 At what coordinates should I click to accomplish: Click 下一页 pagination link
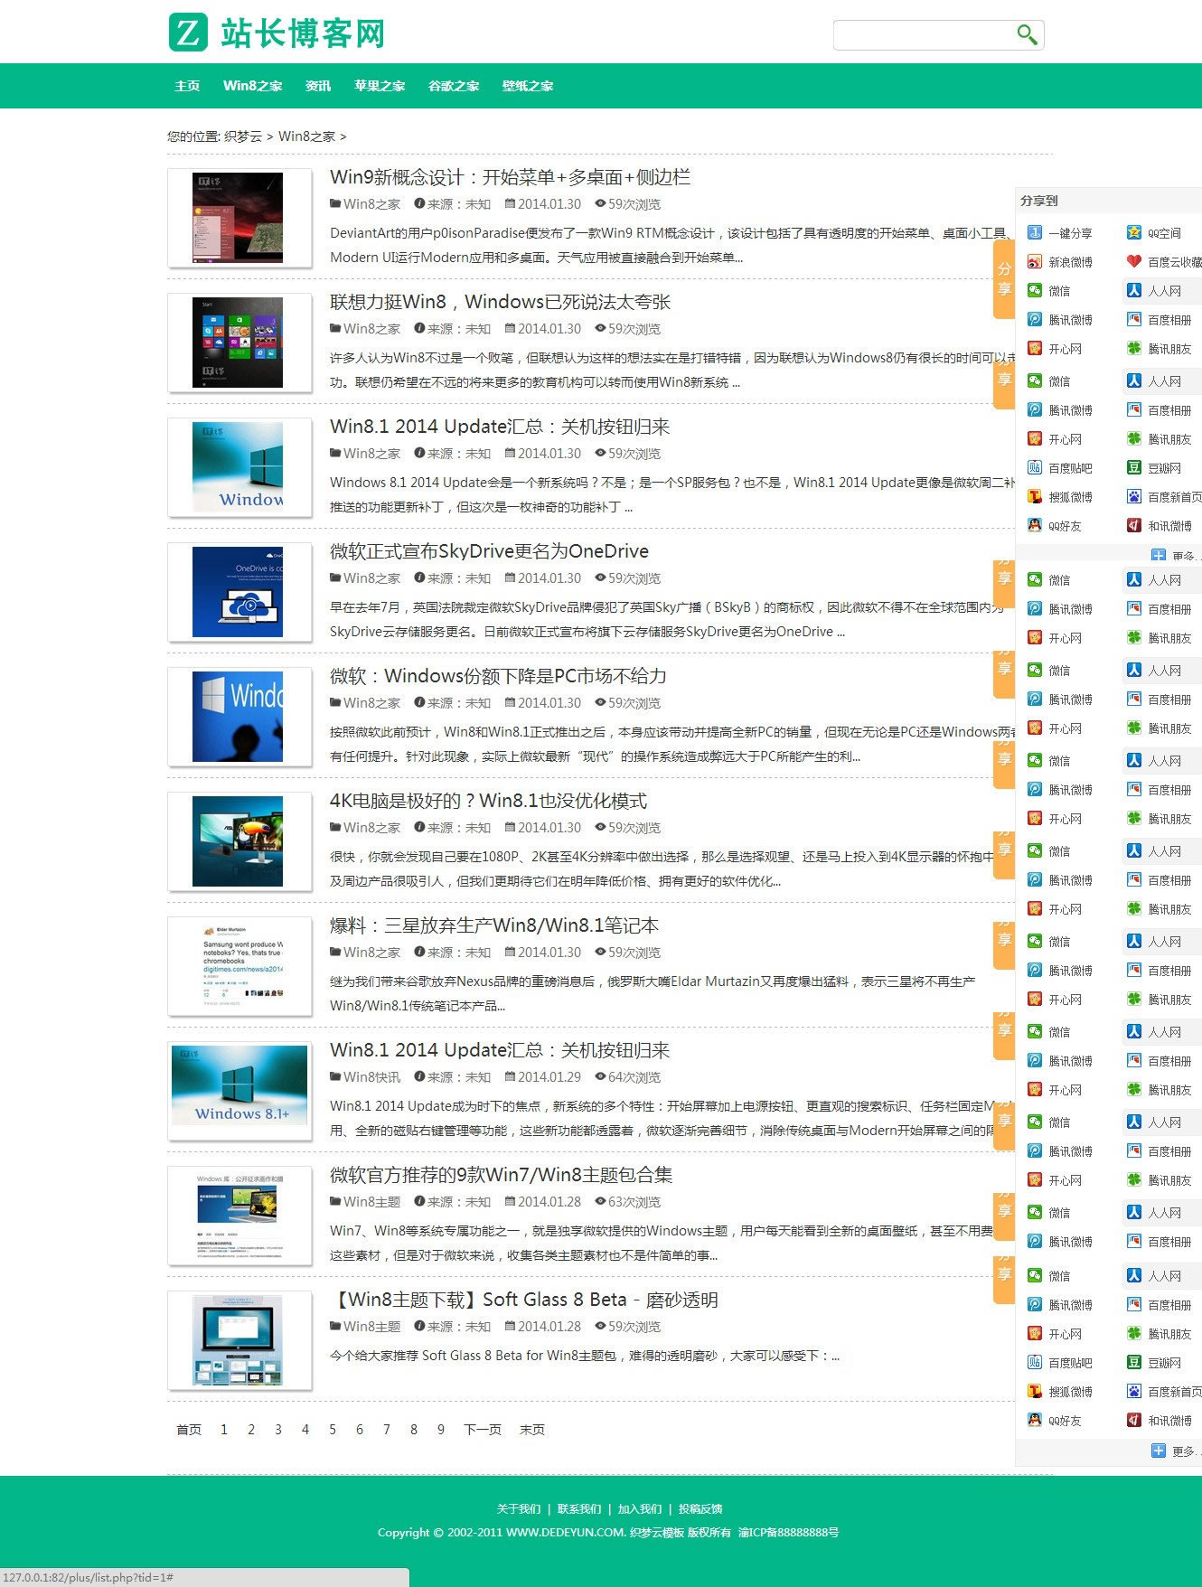point(483,1430)
